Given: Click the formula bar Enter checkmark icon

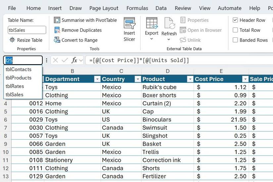Looking at the screenshot, I should [65, 61].
